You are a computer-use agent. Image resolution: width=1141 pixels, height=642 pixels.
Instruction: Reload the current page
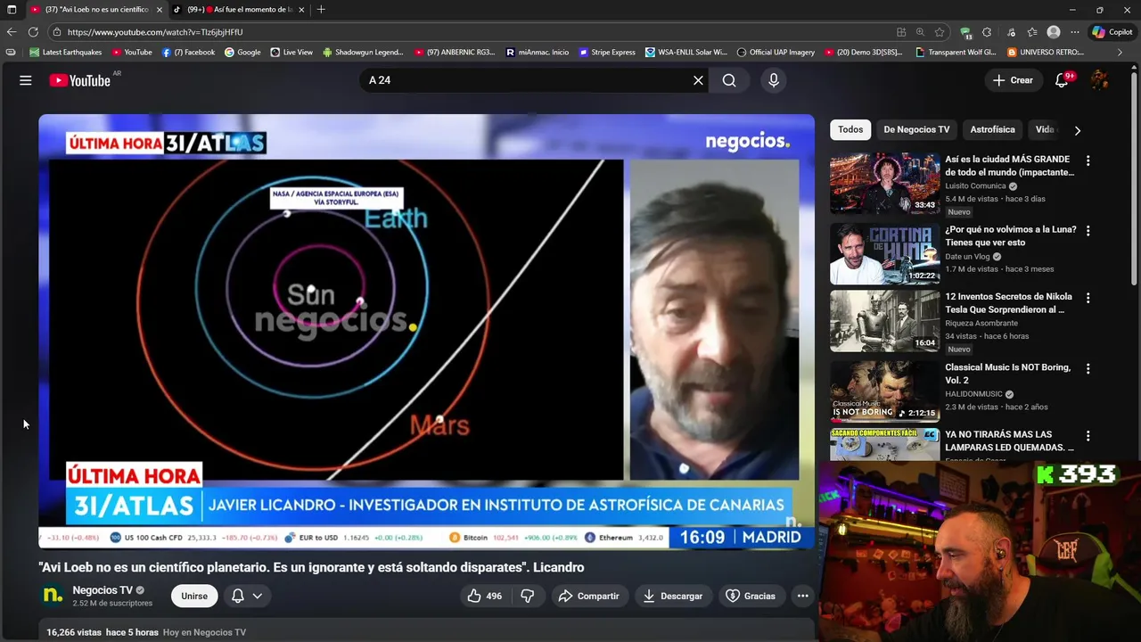pos(33,31)
